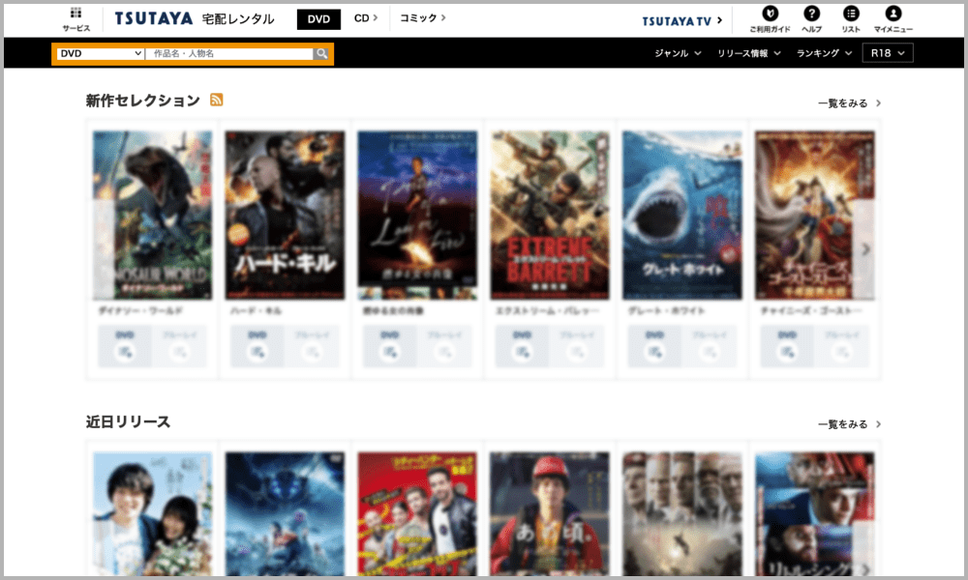The height and width of the screenshot is (580, 968).
Task: Expand the DVD search category dropdown
Action: point(101,54)
